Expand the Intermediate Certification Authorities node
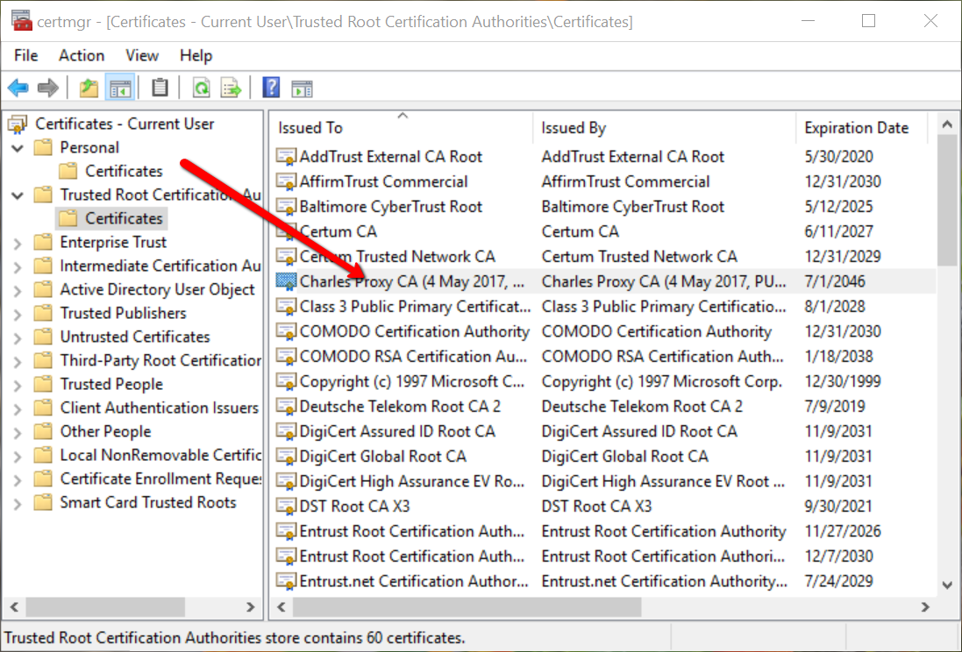The height and width of the screenshot is (652, 962). tap(18, 266)
